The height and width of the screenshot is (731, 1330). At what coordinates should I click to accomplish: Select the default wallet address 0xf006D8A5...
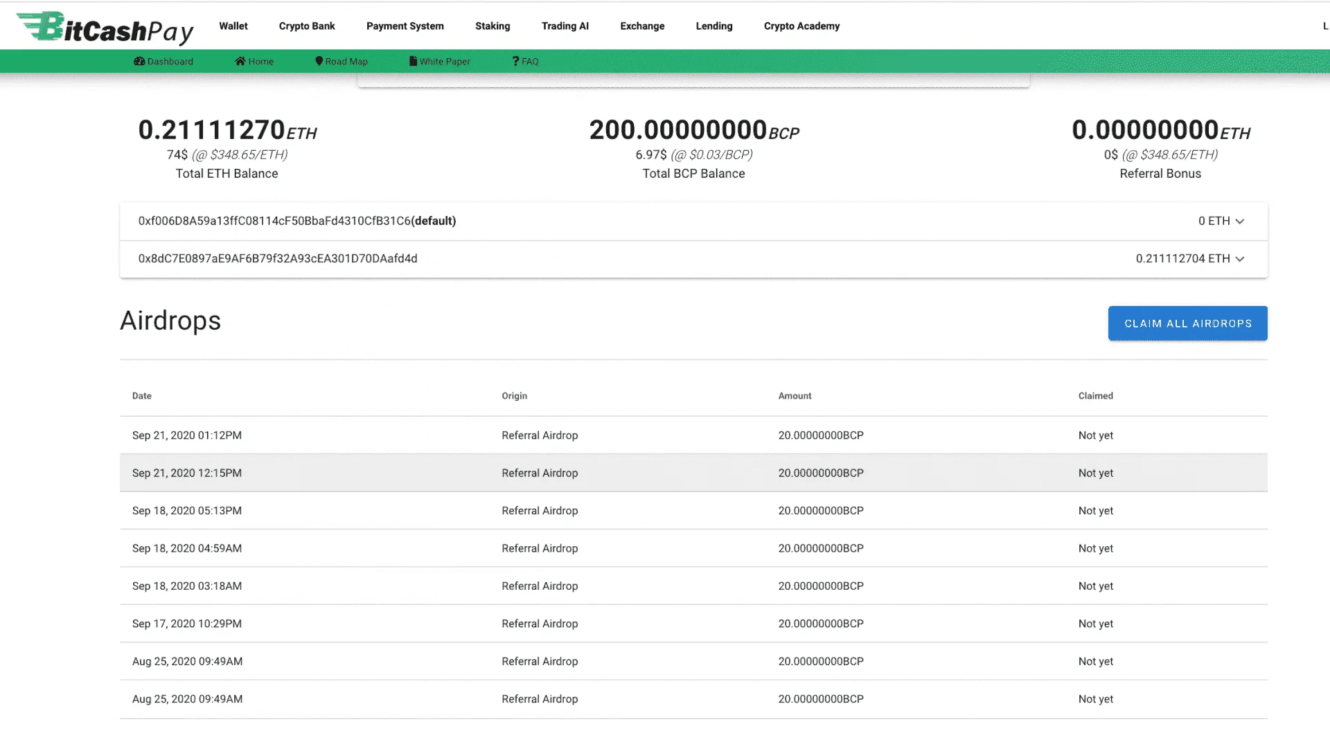[297, 221]
